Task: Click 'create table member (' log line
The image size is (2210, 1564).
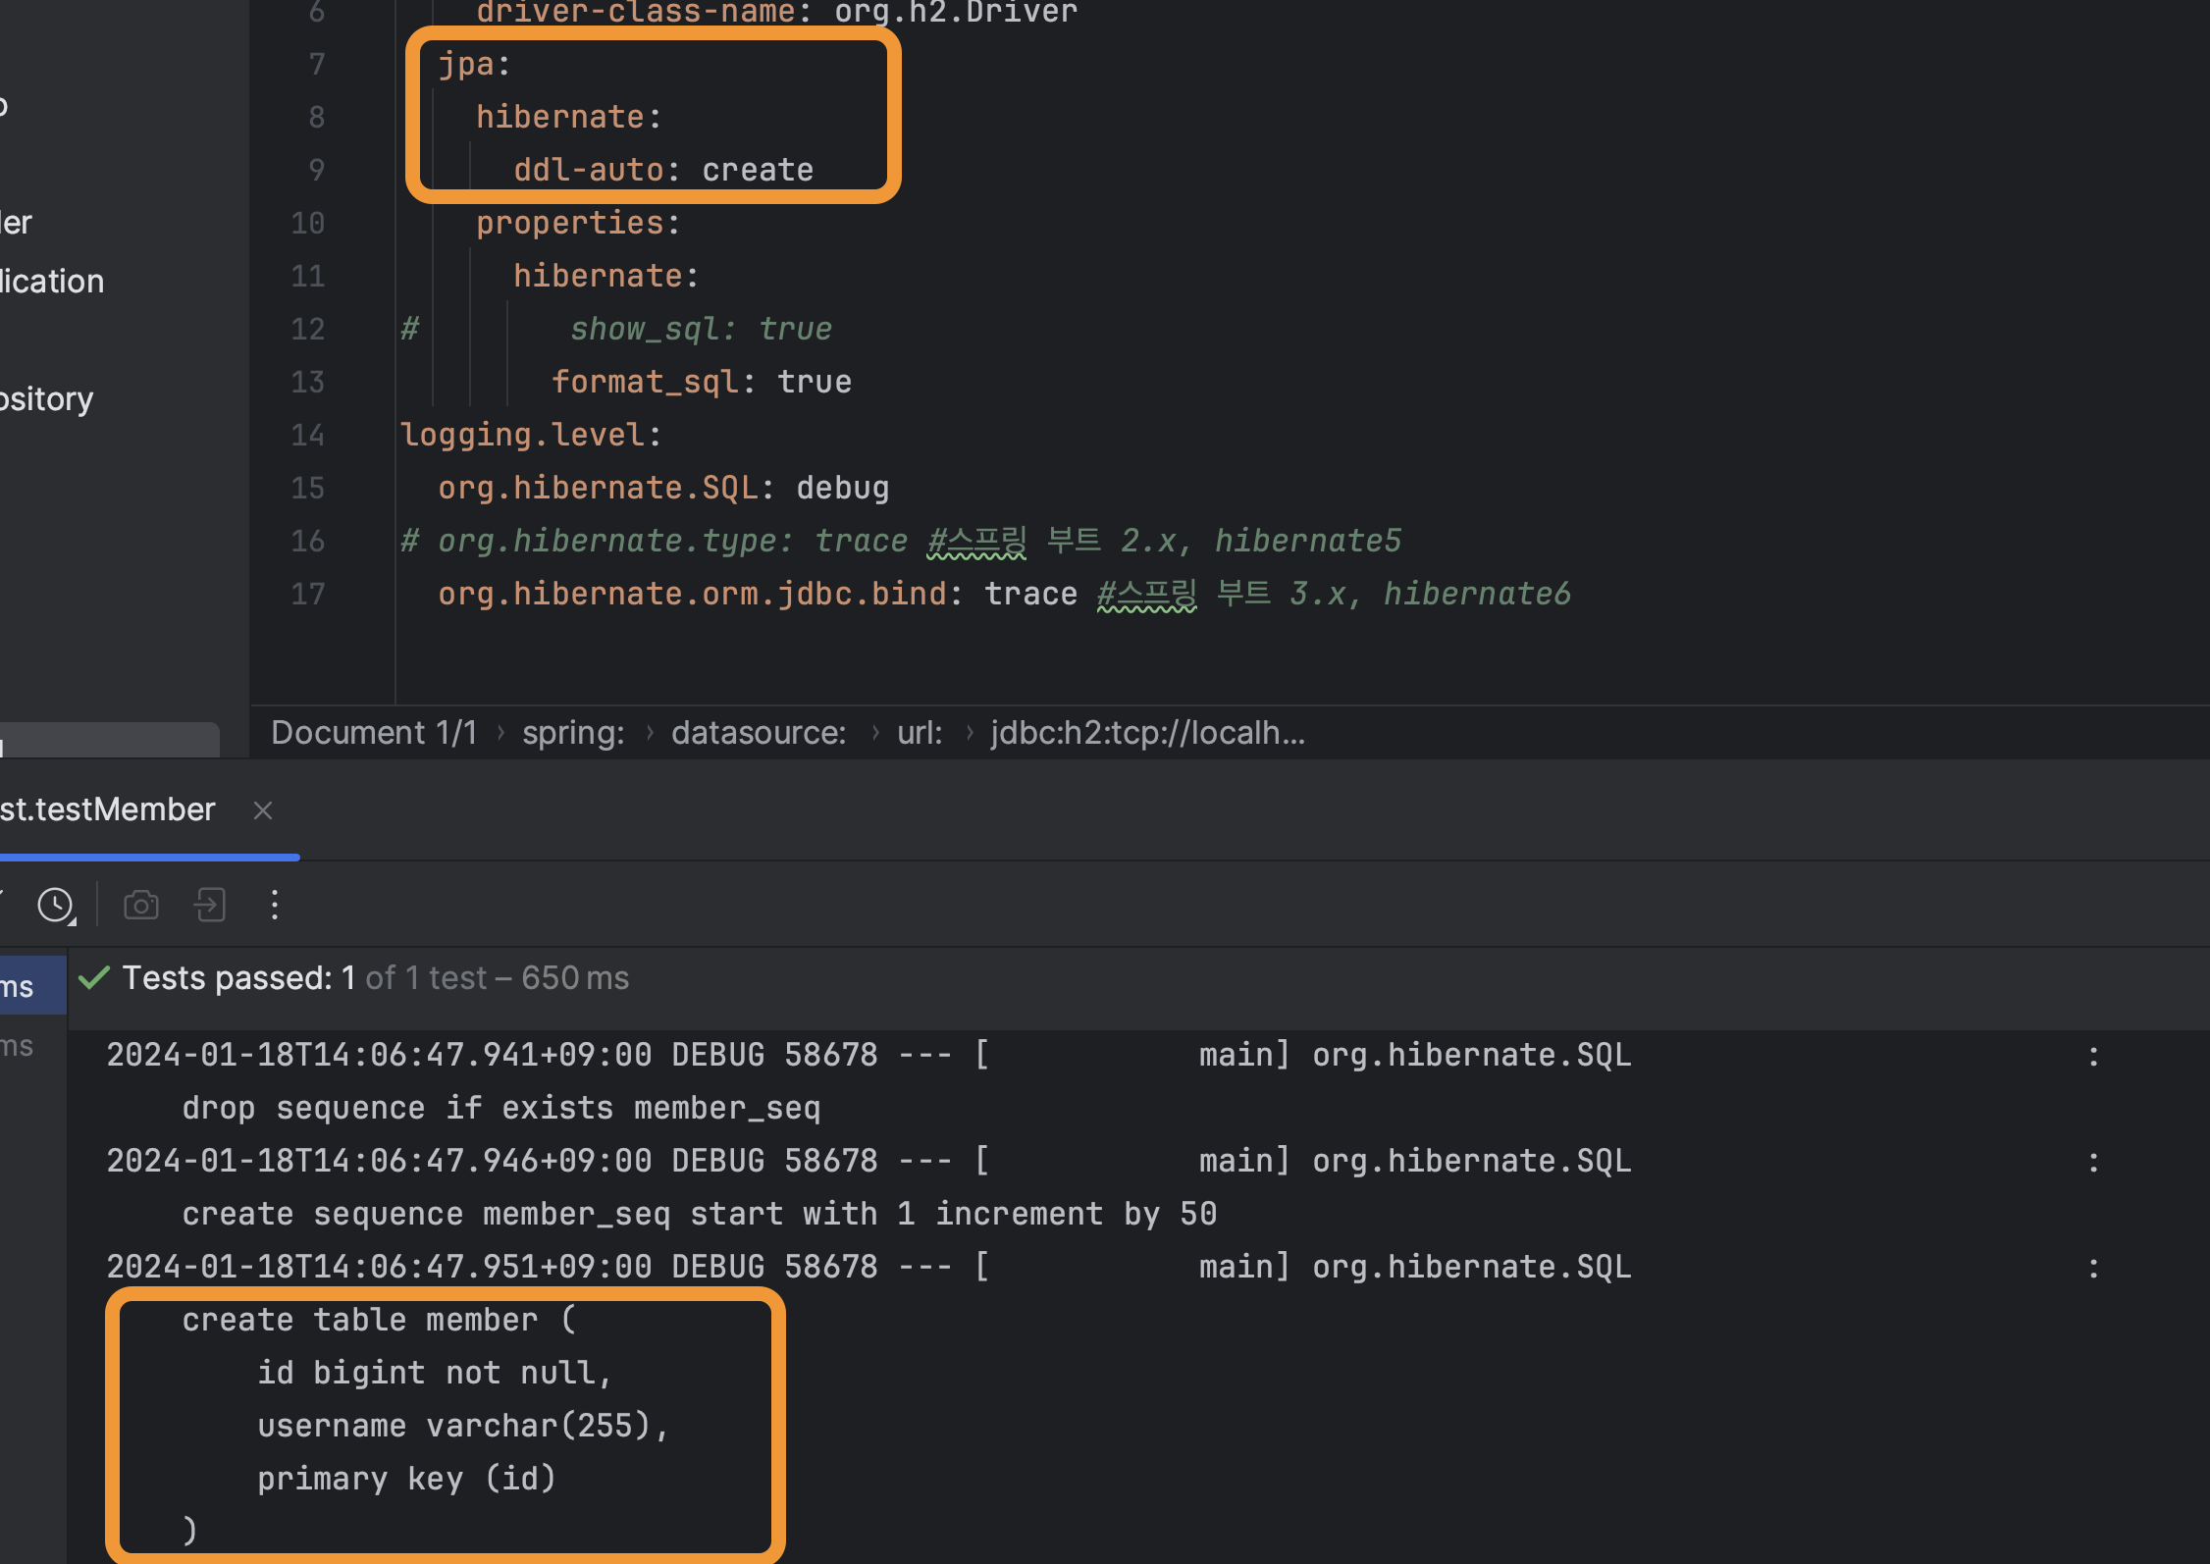Action: click(x=379, y=1320)
